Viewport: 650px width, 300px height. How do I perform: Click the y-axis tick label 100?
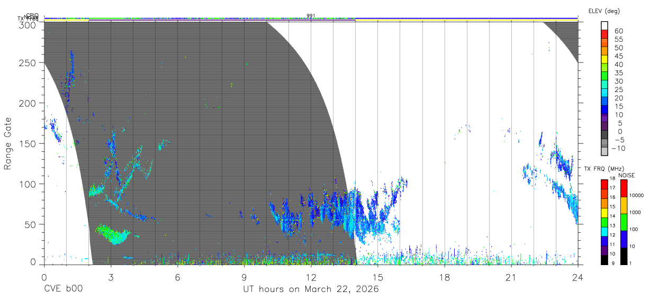28,184
